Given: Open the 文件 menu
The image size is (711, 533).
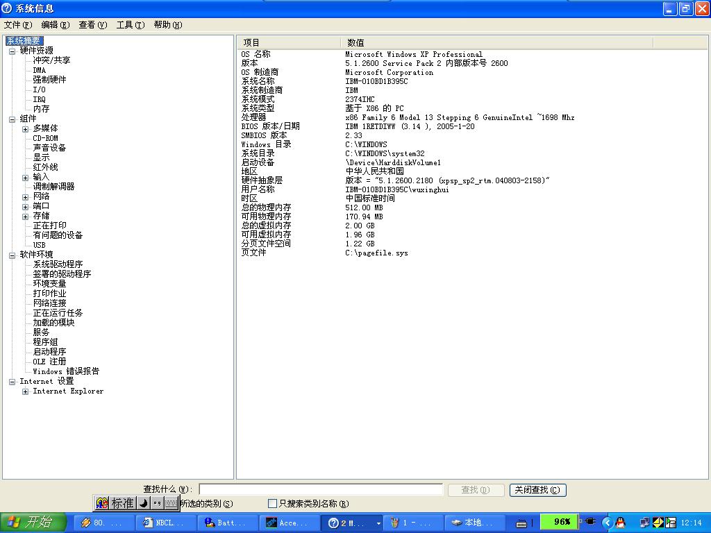Looking at the screenshot, I should (17, 25).
